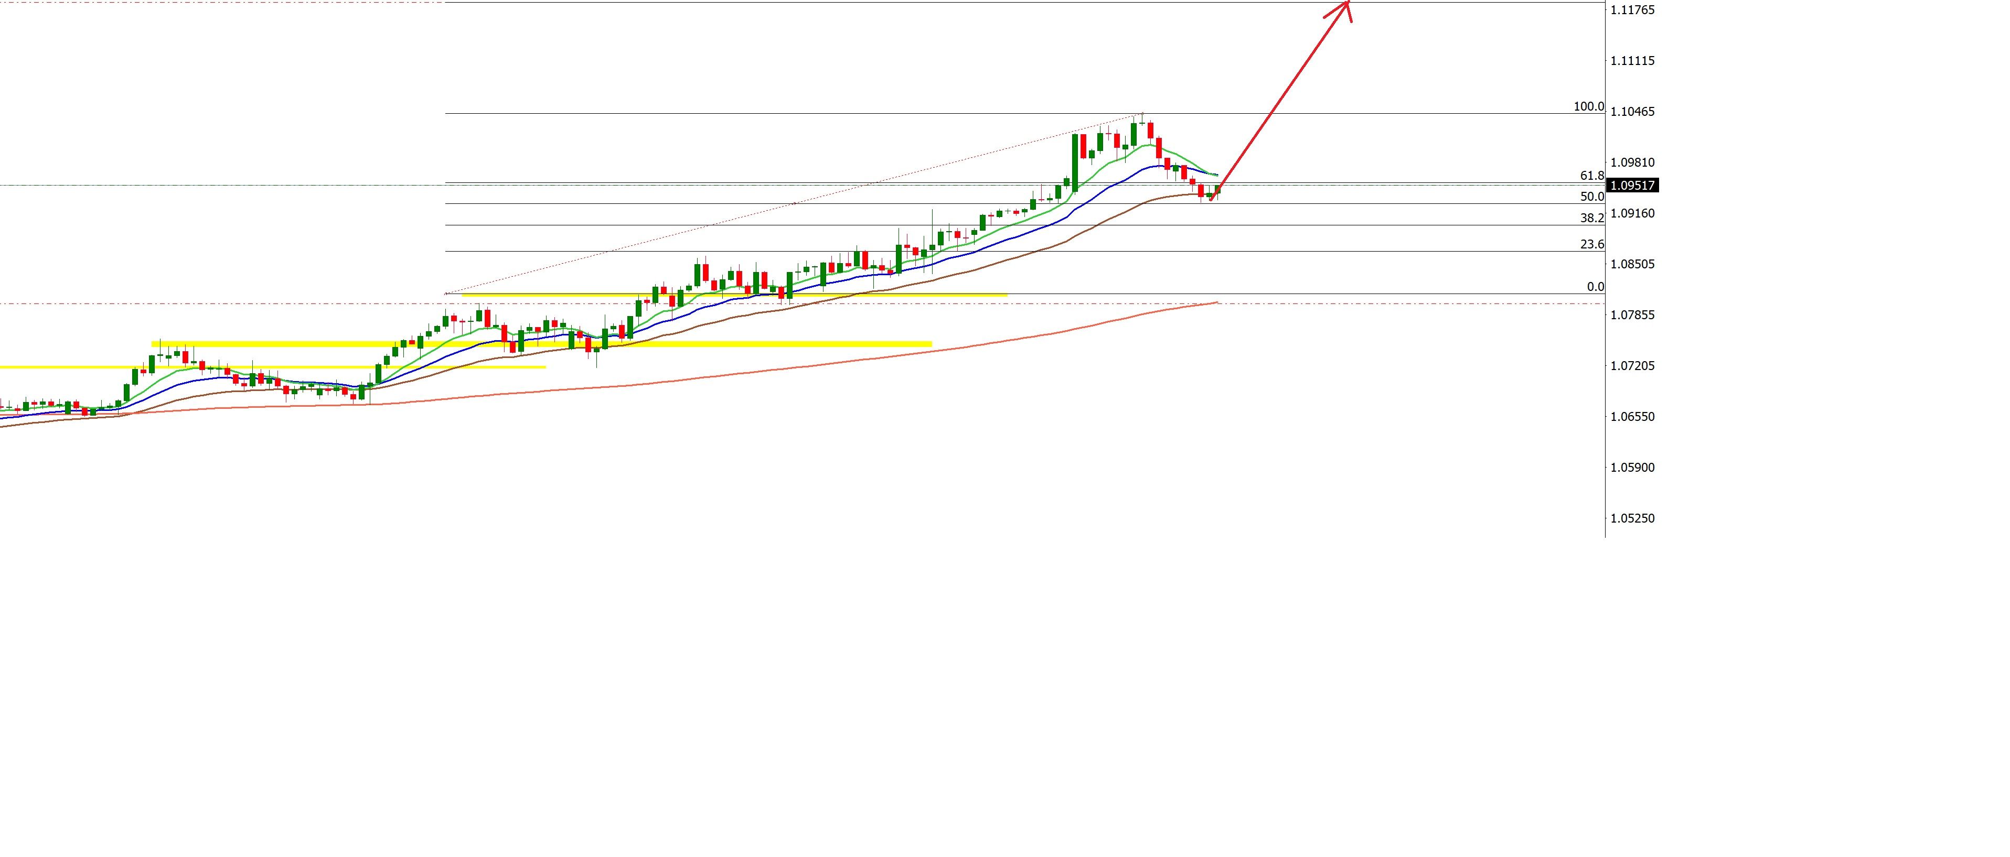This screenshot has height=857, width=2010.
Task: Click the Fibonacci 100.0 level label
Action: coord(1589,107)
